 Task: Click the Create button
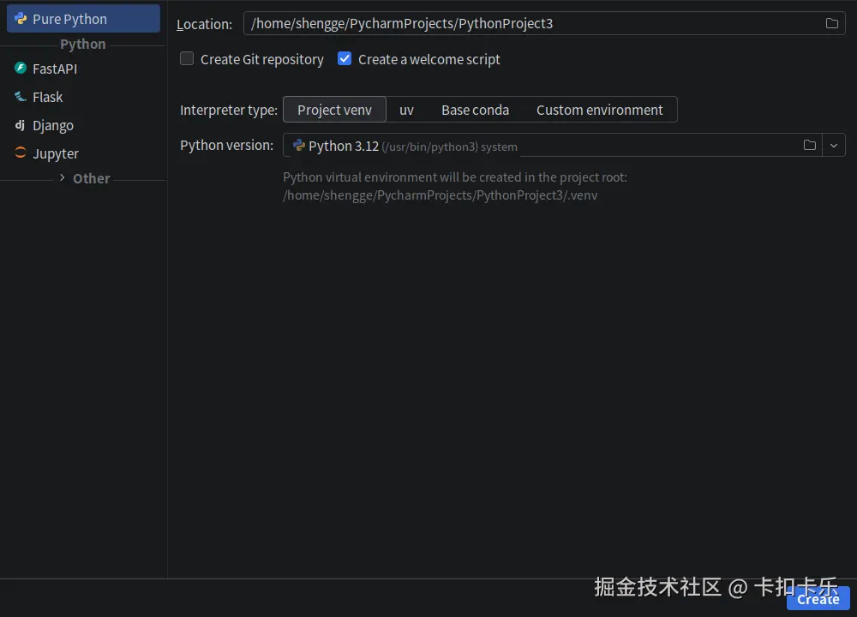click(x=818, y=598)
